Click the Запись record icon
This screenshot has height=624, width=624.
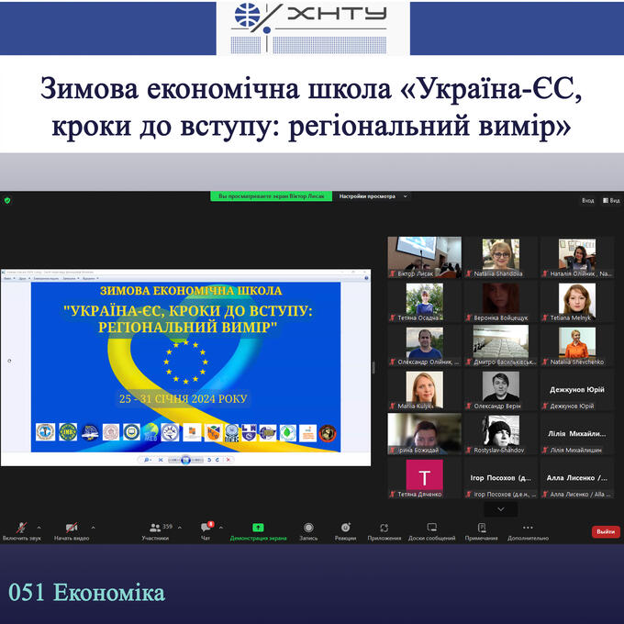point(308,530)
